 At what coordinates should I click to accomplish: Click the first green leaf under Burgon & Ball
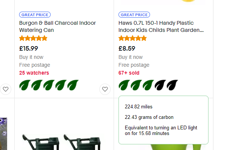(25, 85)
